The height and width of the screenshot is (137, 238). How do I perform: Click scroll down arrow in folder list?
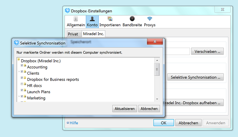click(x=157, y=99)
